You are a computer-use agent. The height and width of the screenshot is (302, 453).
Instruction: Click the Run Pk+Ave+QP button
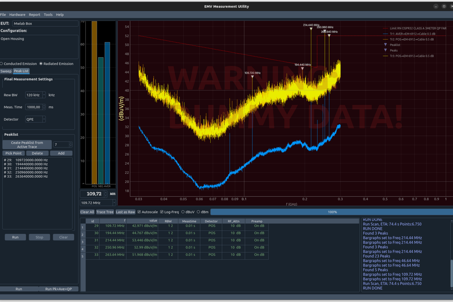(59, 289)
